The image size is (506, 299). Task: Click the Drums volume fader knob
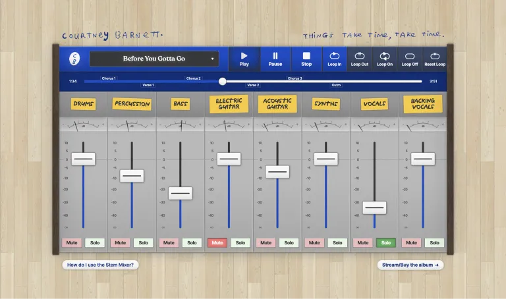(83, 159)
